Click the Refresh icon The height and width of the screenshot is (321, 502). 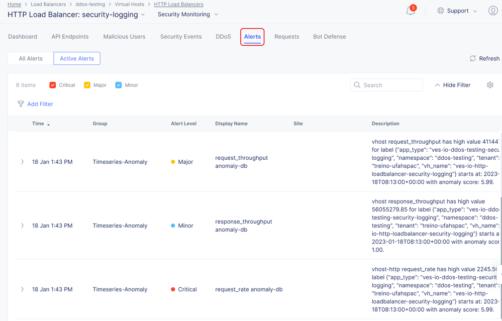[x=472, y=58]
